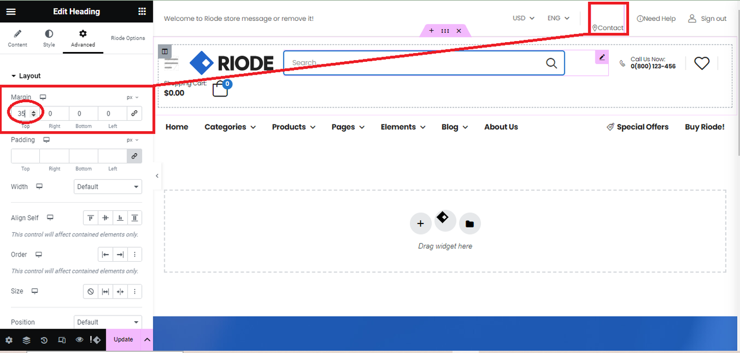740x353 pixels.
Task: Set Align Self to start
Action: click(x=91, y=218)
